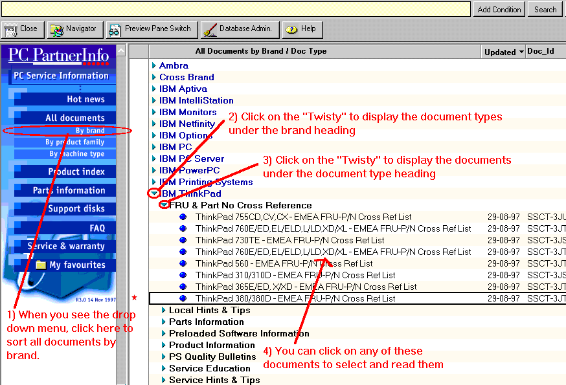Expand the Local Hints & Tips category
The width and height of the screenshot is (566, 385).
[x=164, y=310]
